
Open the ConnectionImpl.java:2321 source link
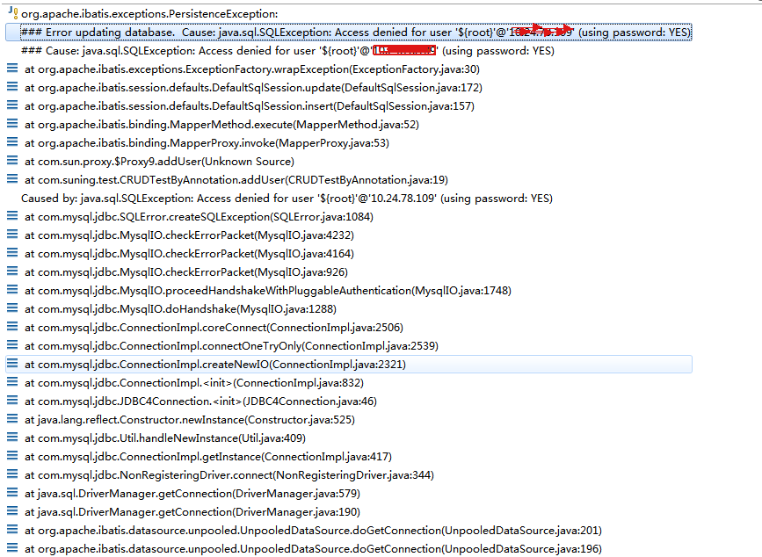pos(334,364)
